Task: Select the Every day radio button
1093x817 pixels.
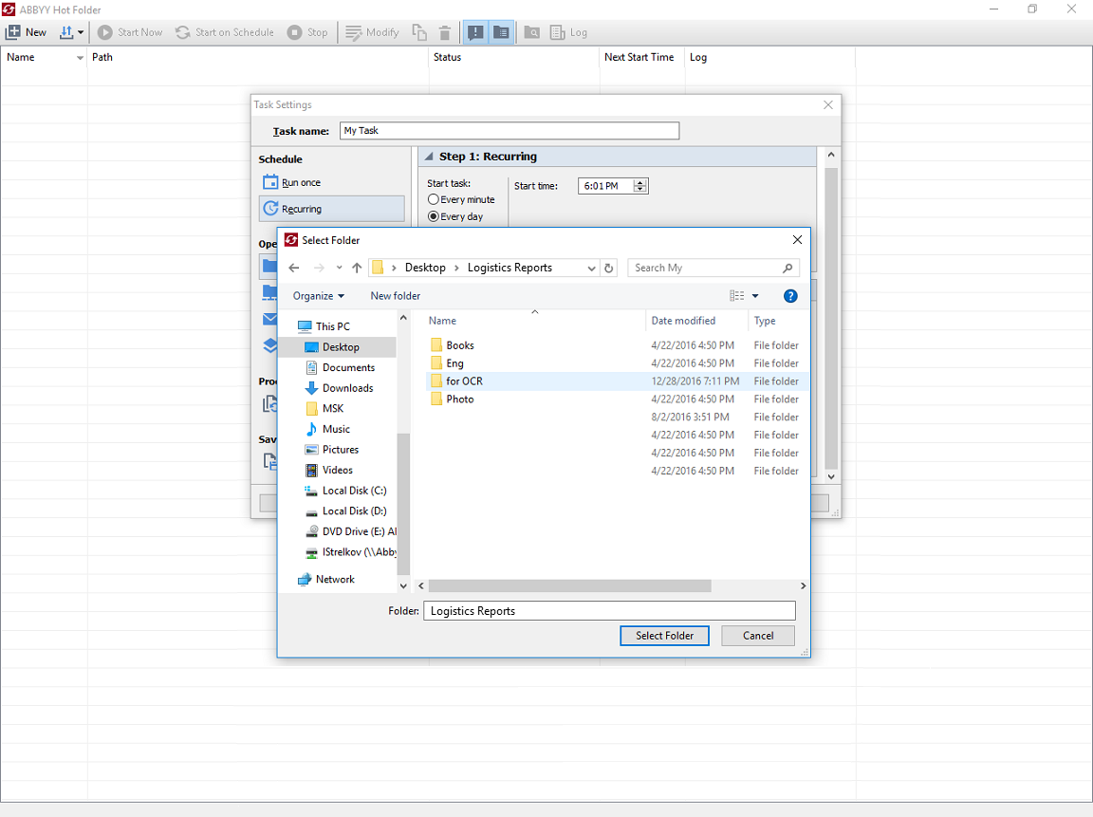Action: tap(434, 217)
